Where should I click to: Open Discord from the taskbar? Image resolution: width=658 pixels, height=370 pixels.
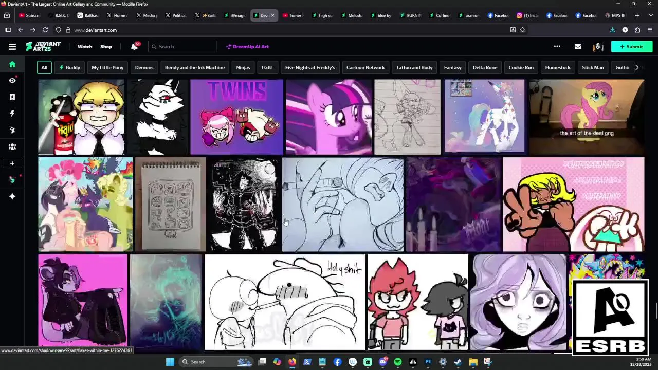tap(383, 362)
